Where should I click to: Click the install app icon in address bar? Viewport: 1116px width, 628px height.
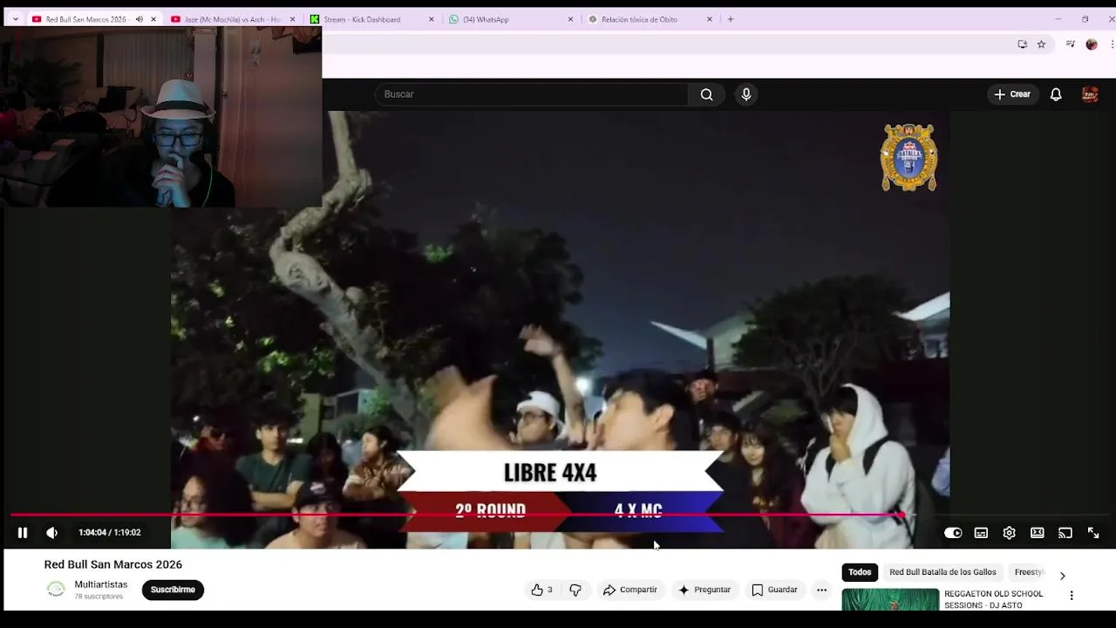(1022, 44)
